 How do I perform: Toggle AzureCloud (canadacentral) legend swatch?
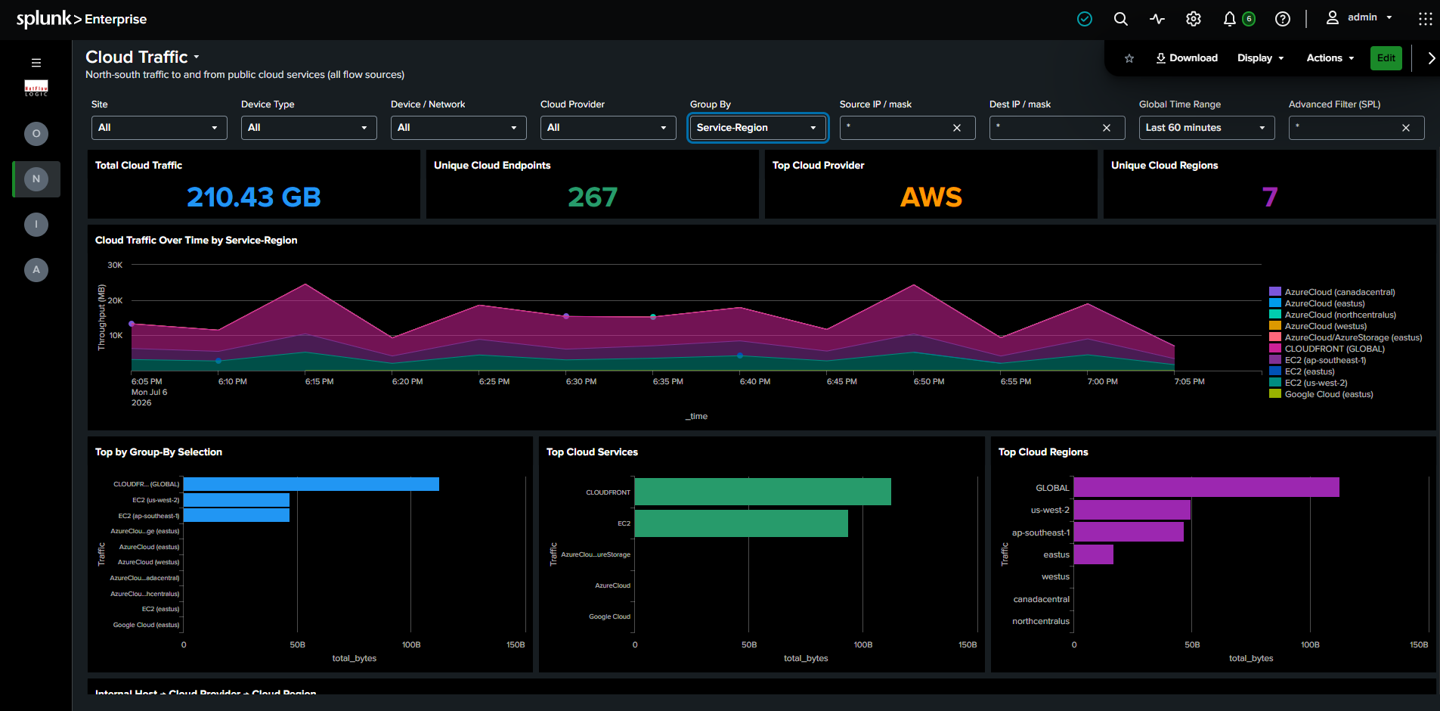click(1275, 292)
